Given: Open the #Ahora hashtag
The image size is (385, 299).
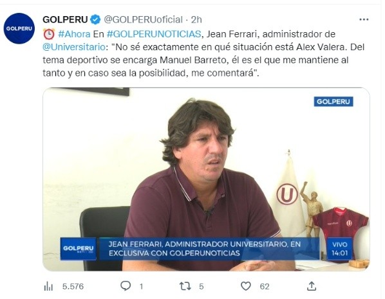Looking at the screenshot, I should 74,34.
